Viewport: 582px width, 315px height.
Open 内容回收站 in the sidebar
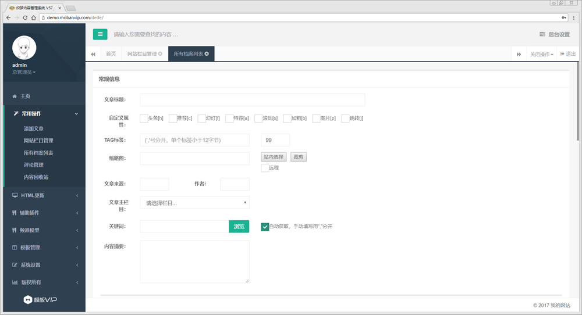36,177
